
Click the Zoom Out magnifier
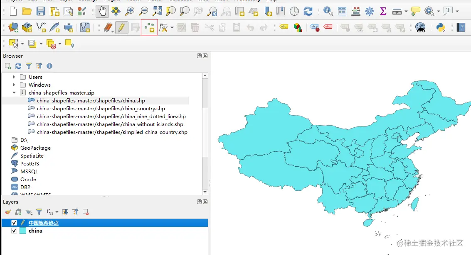143,11
